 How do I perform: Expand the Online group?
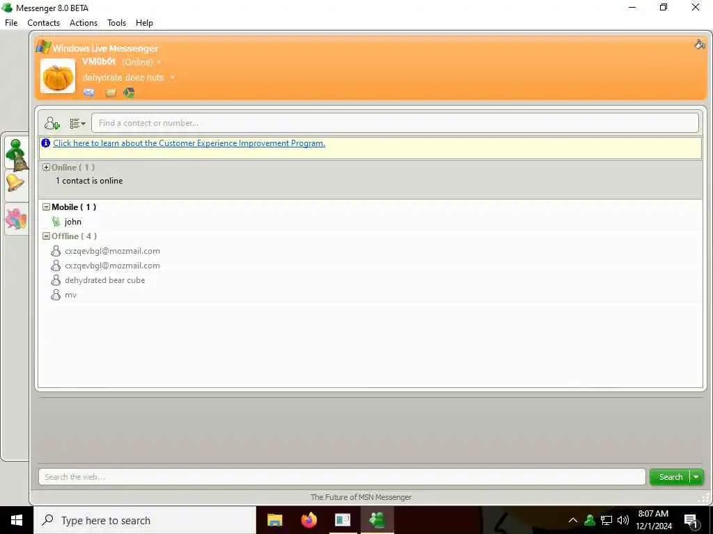coord(46,167)
